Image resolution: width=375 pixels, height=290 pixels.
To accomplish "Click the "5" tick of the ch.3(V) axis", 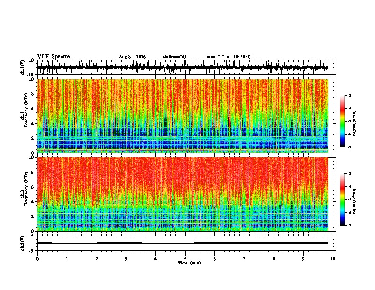I will click(33, 236).
